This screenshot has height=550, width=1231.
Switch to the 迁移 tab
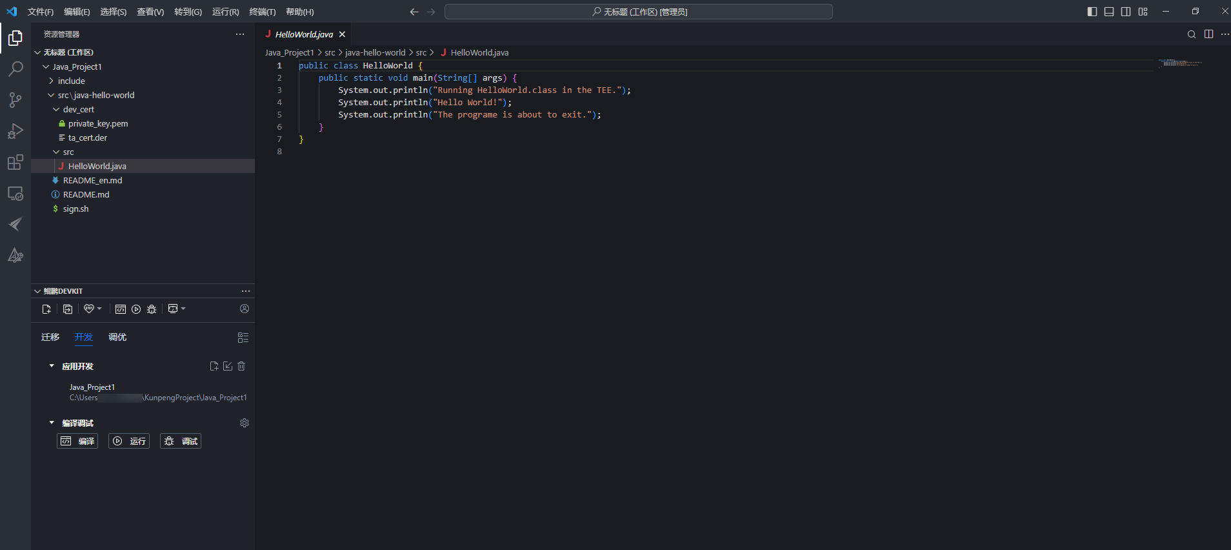tap(50, 337)
